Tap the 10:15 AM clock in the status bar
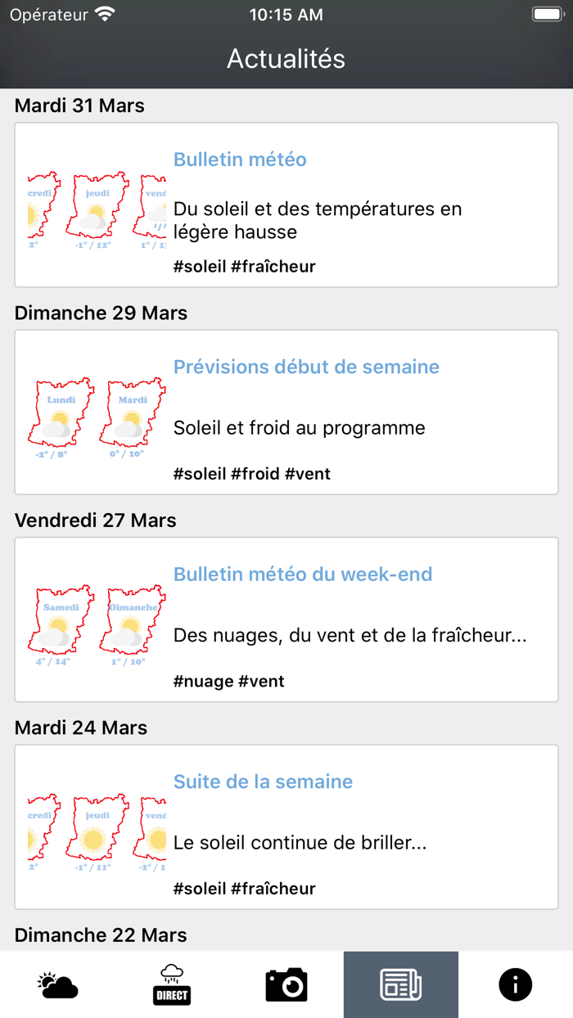The height and width of the screenshot is (1018, 573). [286, 14]
